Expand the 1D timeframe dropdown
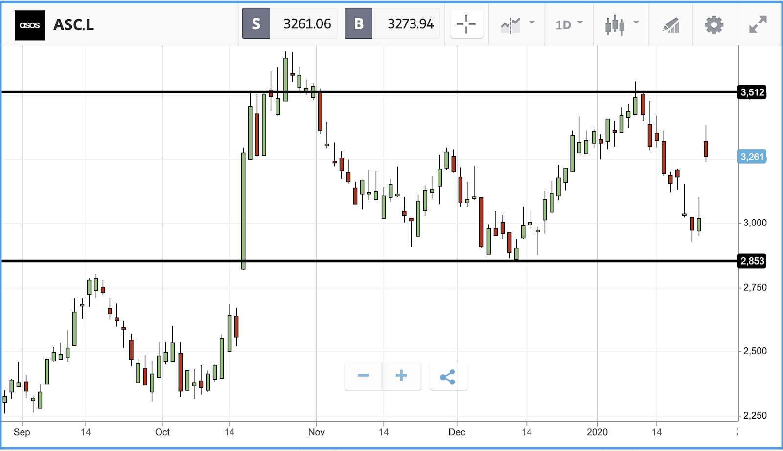The width and height of the screenshot is (783, 451). click(569, 24)
